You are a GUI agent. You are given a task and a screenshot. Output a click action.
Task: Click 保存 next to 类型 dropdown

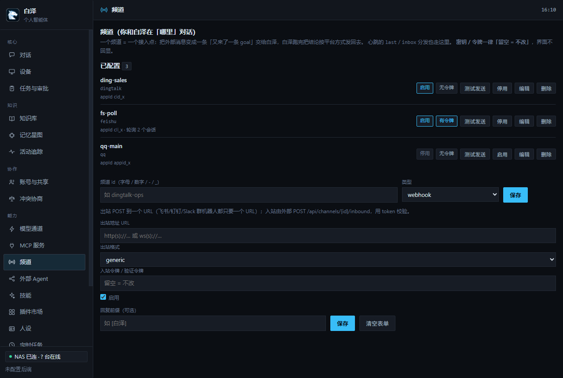515,195
